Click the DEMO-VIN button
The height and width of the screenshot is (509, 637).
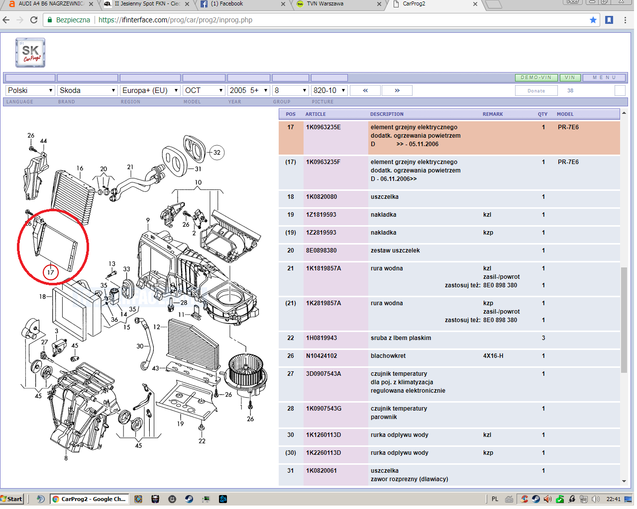536,78
